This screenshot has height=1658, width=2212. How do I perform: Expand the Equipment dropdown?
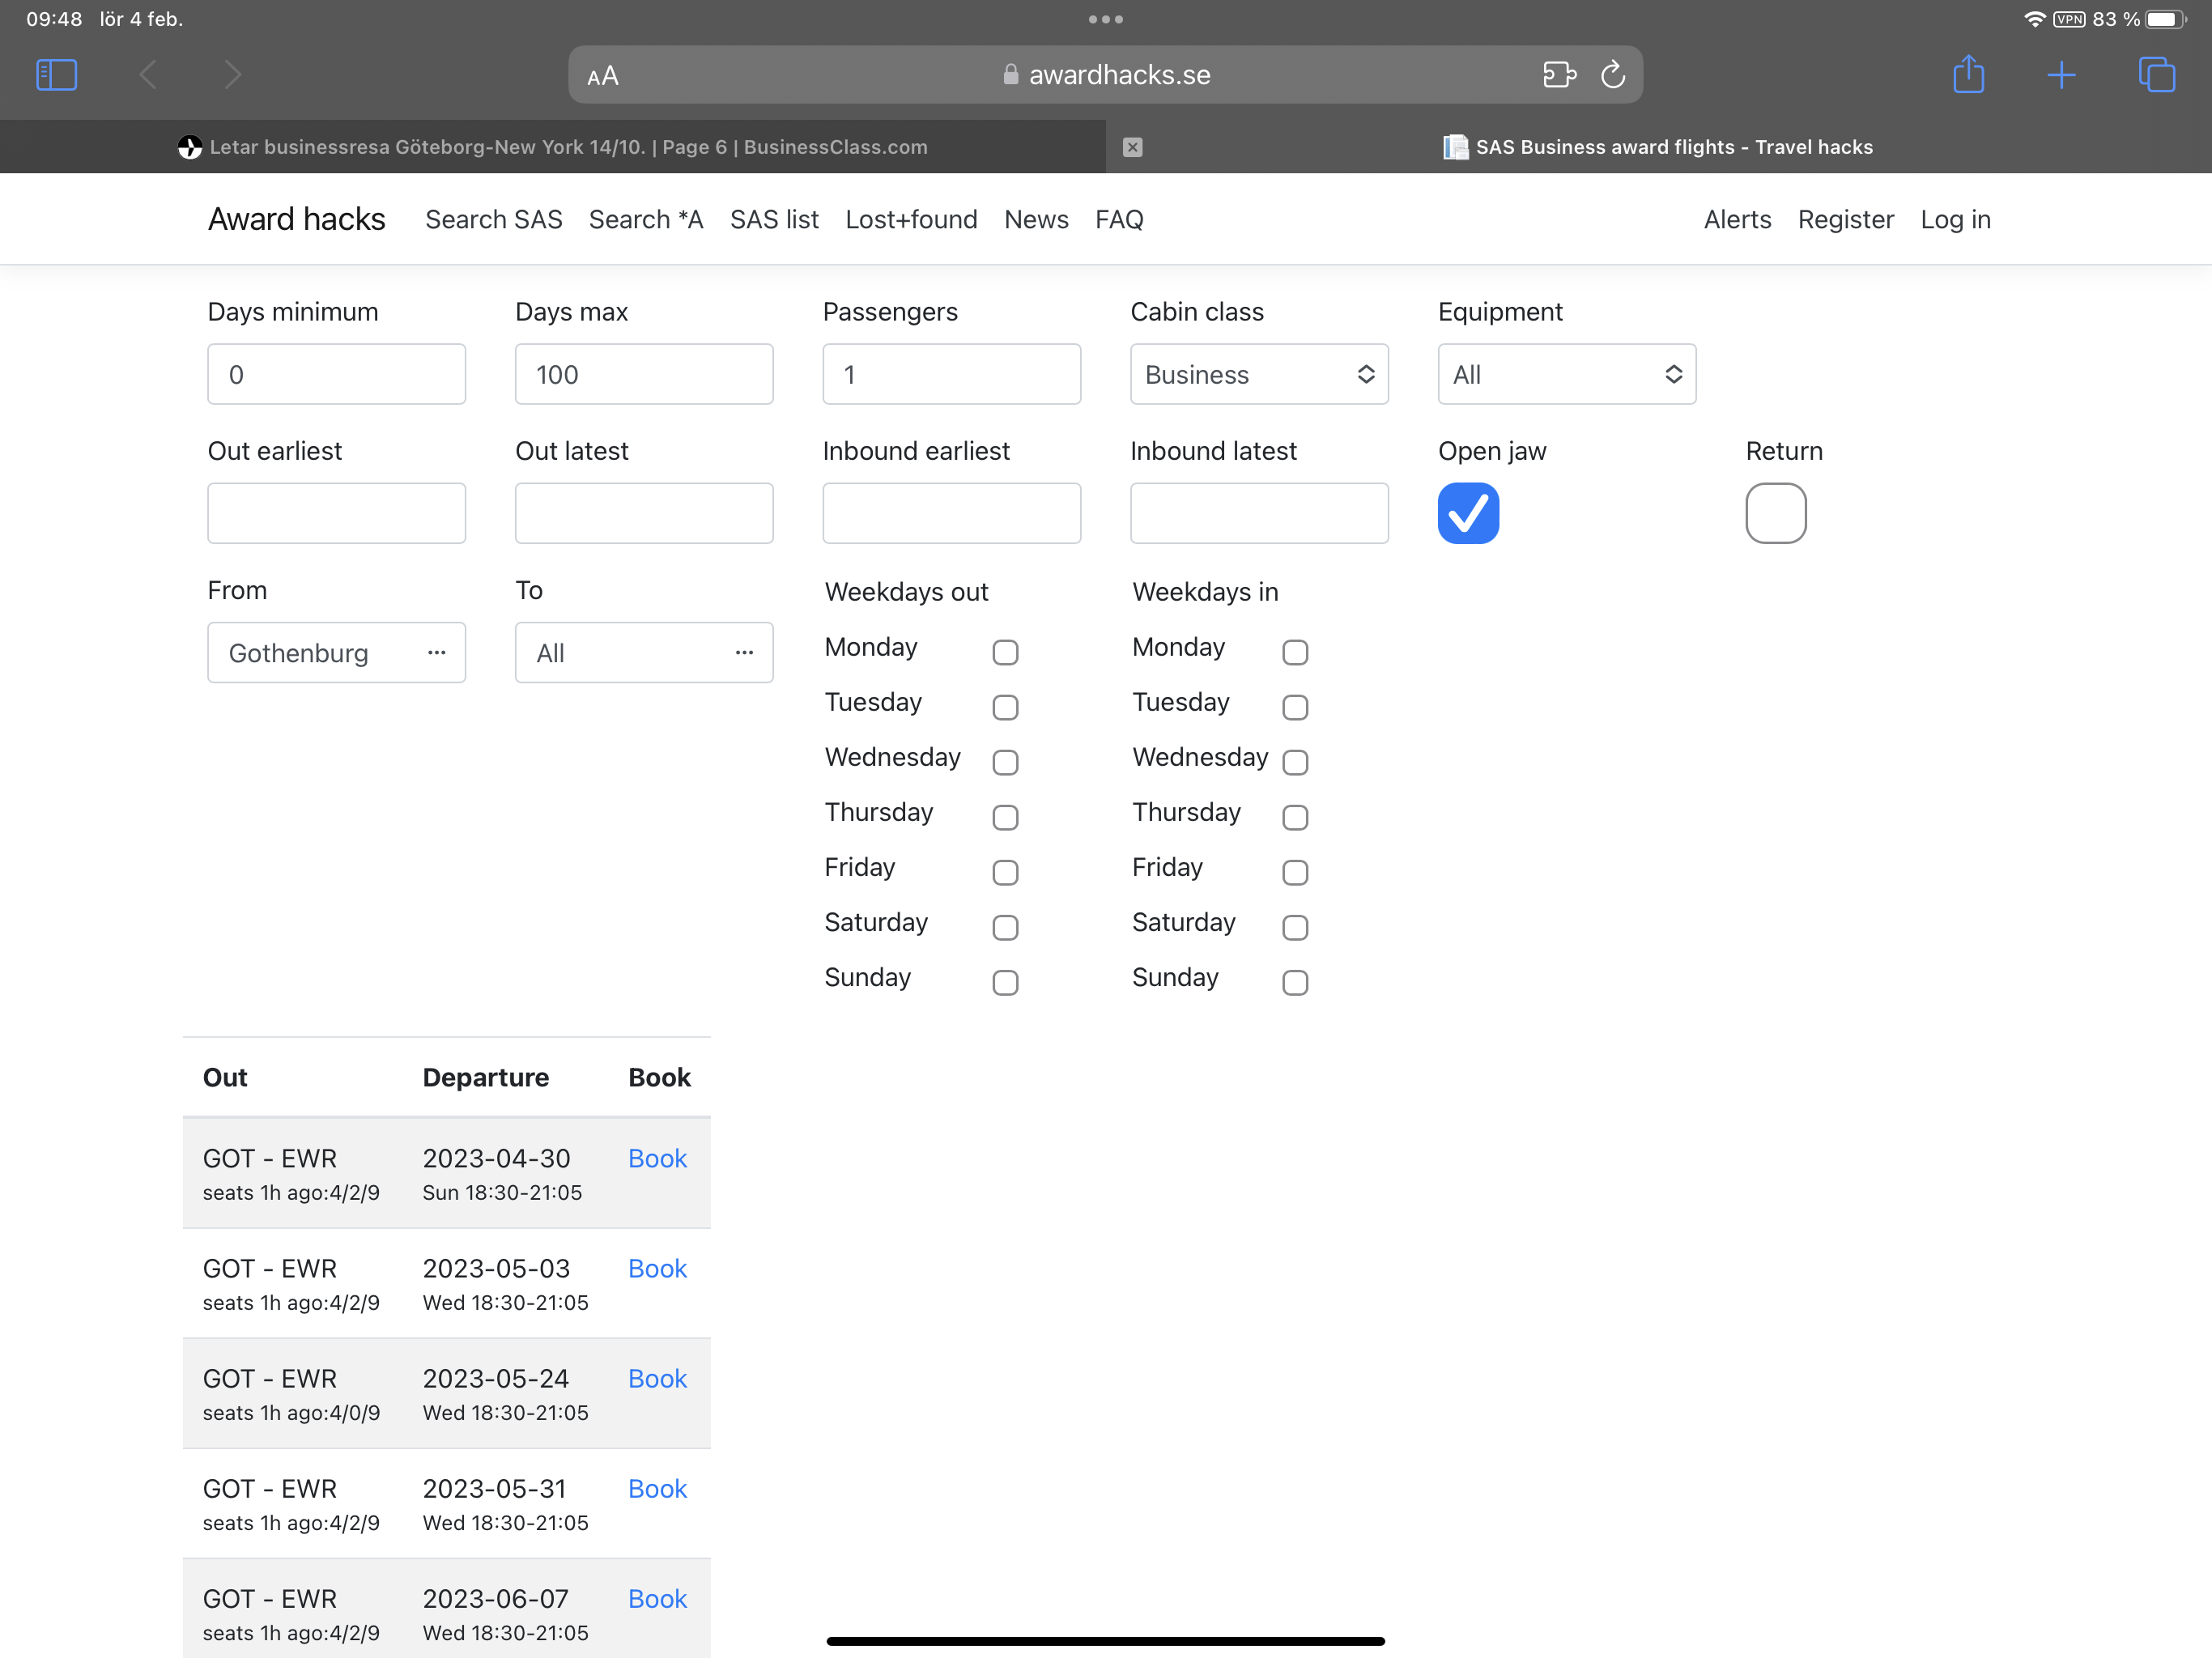click(1566, 375)
